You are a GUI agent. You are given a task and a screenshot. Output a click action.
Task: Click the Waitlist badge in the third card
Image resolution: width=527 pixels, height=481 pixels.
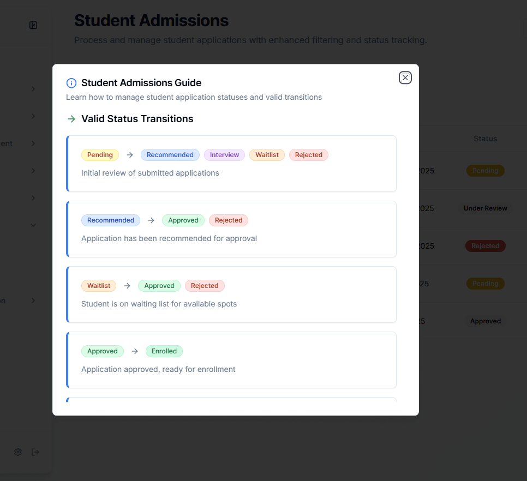tap(99, 286)
